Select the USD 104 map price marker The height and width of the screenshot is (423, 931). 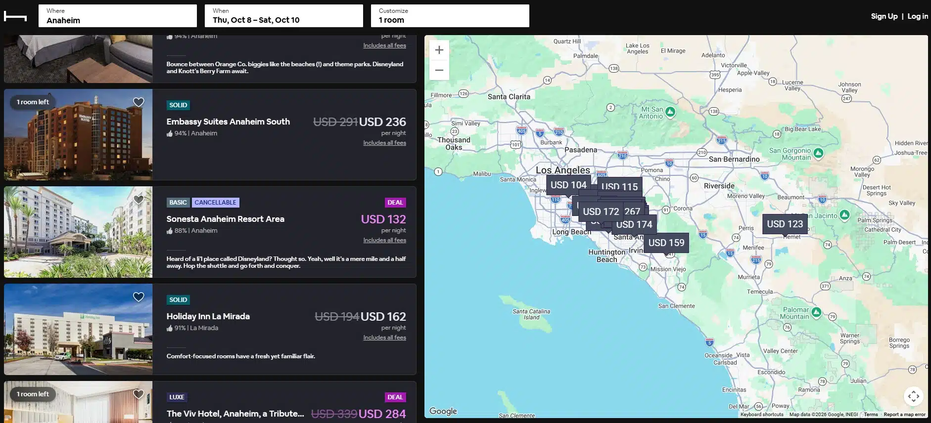(568, 185)
